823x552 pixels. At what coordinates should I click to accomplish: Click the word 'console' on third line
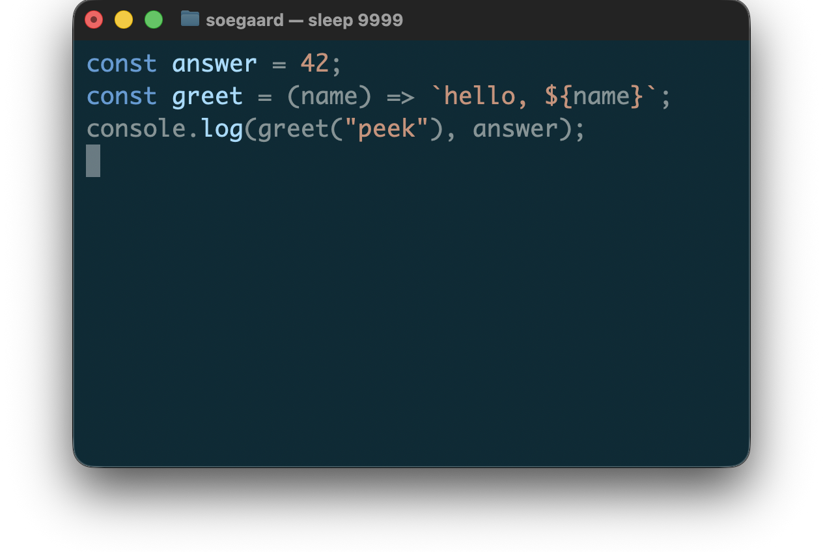[x=136, y=129]
